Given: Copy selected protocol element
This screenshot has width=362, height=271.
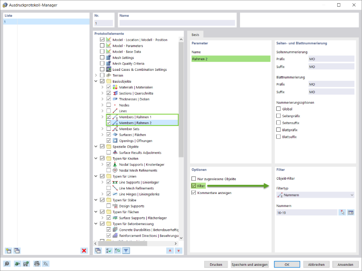Looking at the screenshot, I should click(98, 251).
